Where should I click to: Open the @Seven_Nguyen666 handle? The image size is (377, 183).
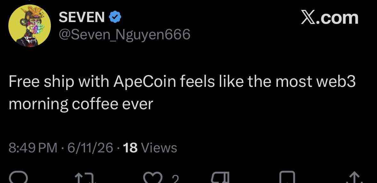click(124, 34)
